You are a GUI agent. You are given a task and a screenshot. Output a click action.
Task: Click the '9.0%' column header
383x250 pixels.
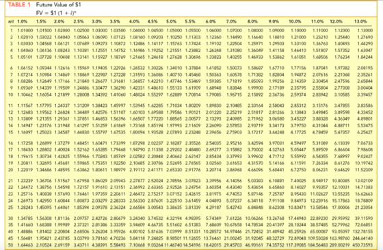(274, 21)
